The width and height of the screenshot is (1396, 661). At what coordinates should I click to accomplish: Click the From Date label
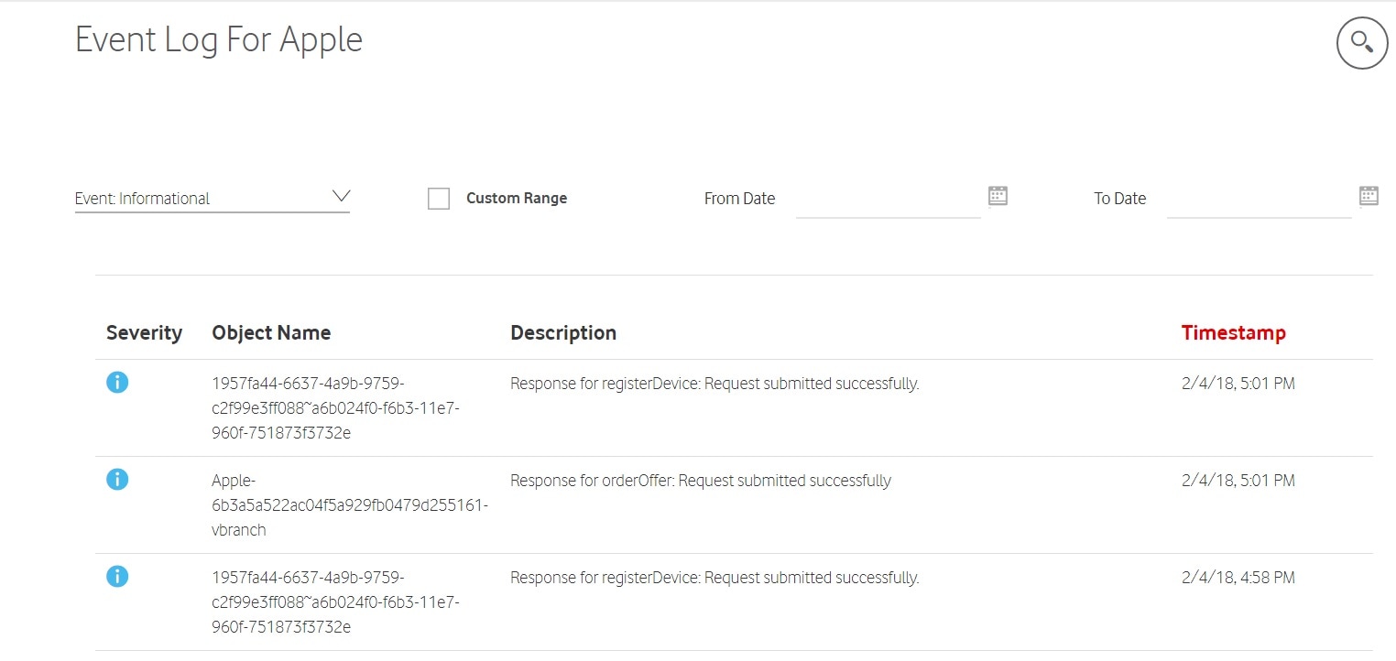739,199
